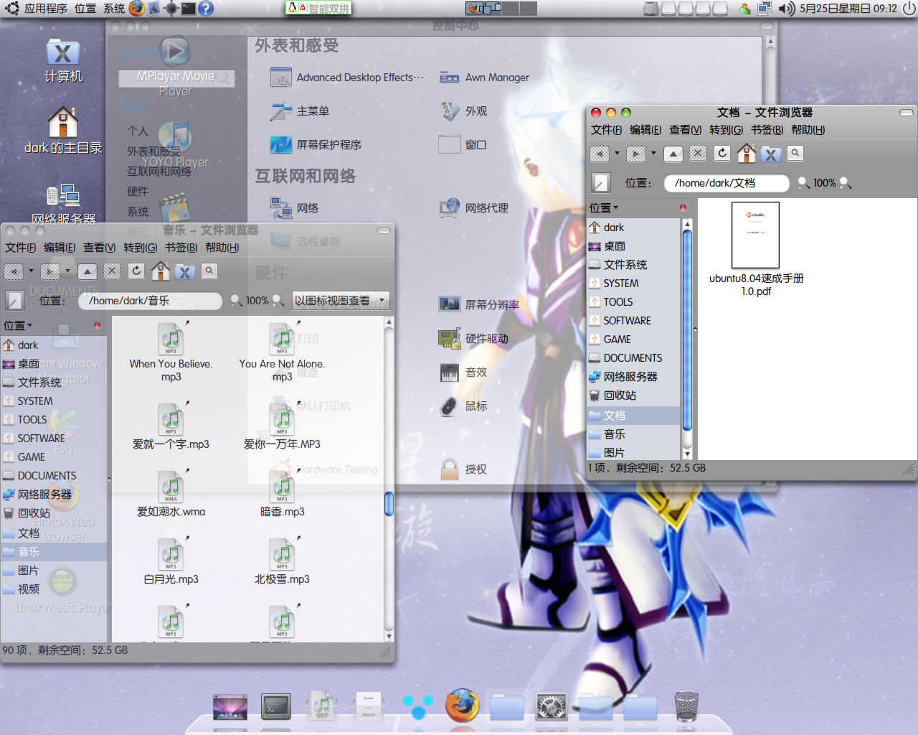Open Advanced Desktop Effects in control center
The image size is (918, 735).
tap(347, 78)
